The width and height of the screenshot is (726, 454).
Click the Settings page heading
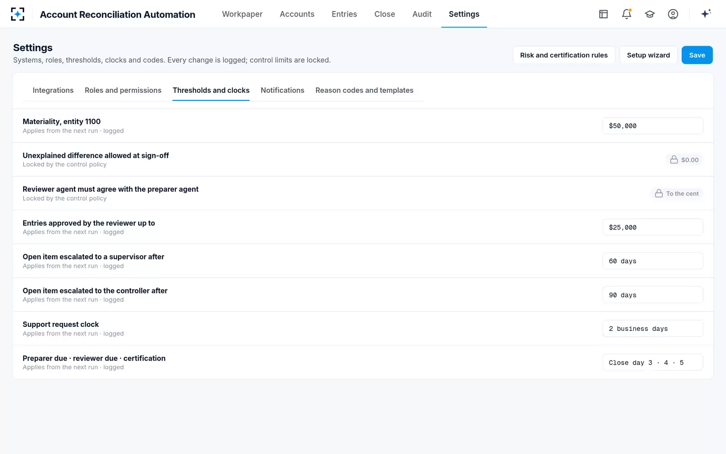pyautogui.click(x=33, y=48)
